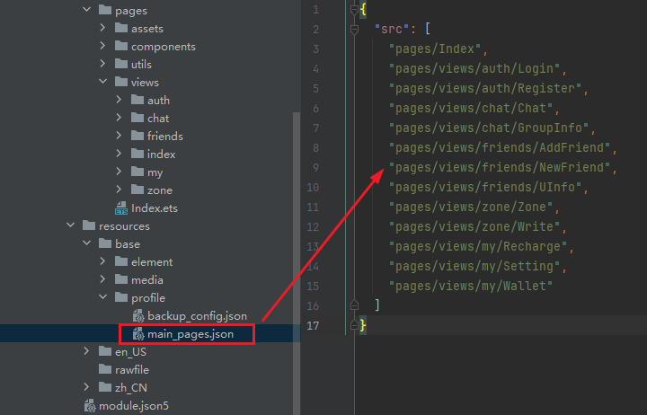Expand the index folder chevron
Viewport: 647px width, 415px height.
click(119, 154)
